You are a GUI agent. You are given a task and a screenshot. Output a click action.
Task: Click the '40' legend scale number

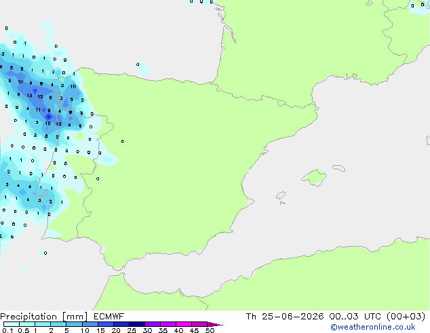coord(178,330)
